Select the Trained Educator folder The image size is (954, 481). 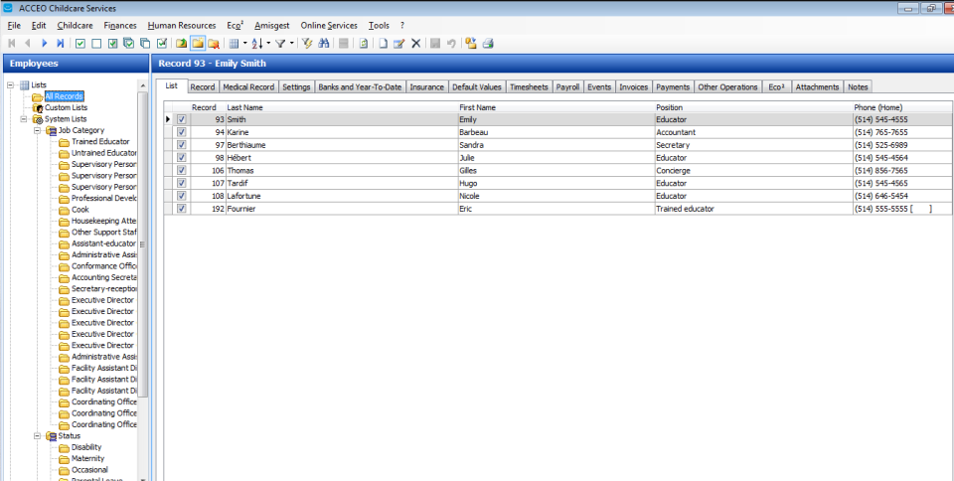pyautogui.click(x=100, y=142)
